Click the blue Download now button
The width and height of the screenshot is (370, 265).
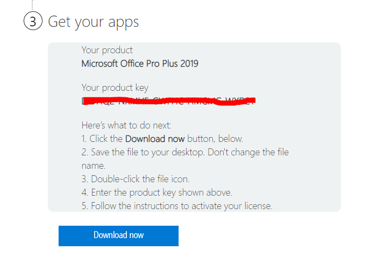pyautogui.click(x=118, y=235)
